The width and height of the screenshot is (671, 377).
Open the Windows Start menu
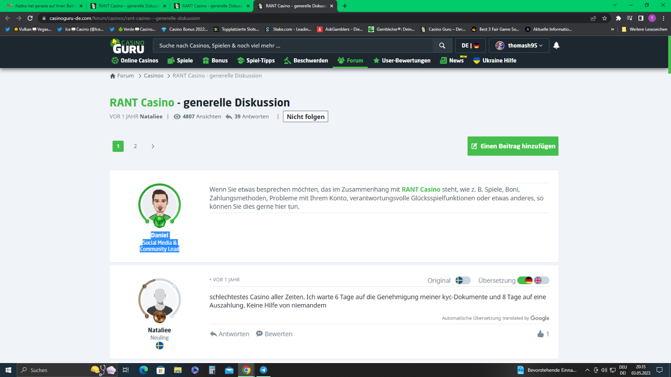coord(8,370)
